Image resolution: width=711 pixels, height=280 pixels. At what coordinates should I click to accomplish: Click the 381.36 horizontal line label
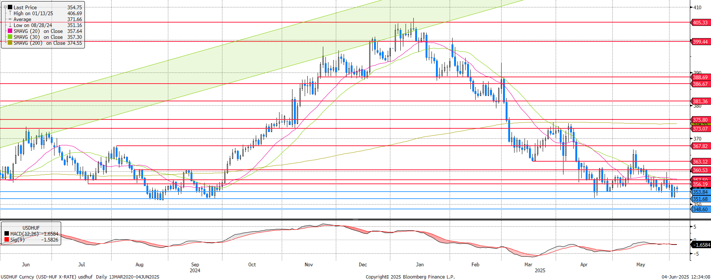tap(700, 101)
